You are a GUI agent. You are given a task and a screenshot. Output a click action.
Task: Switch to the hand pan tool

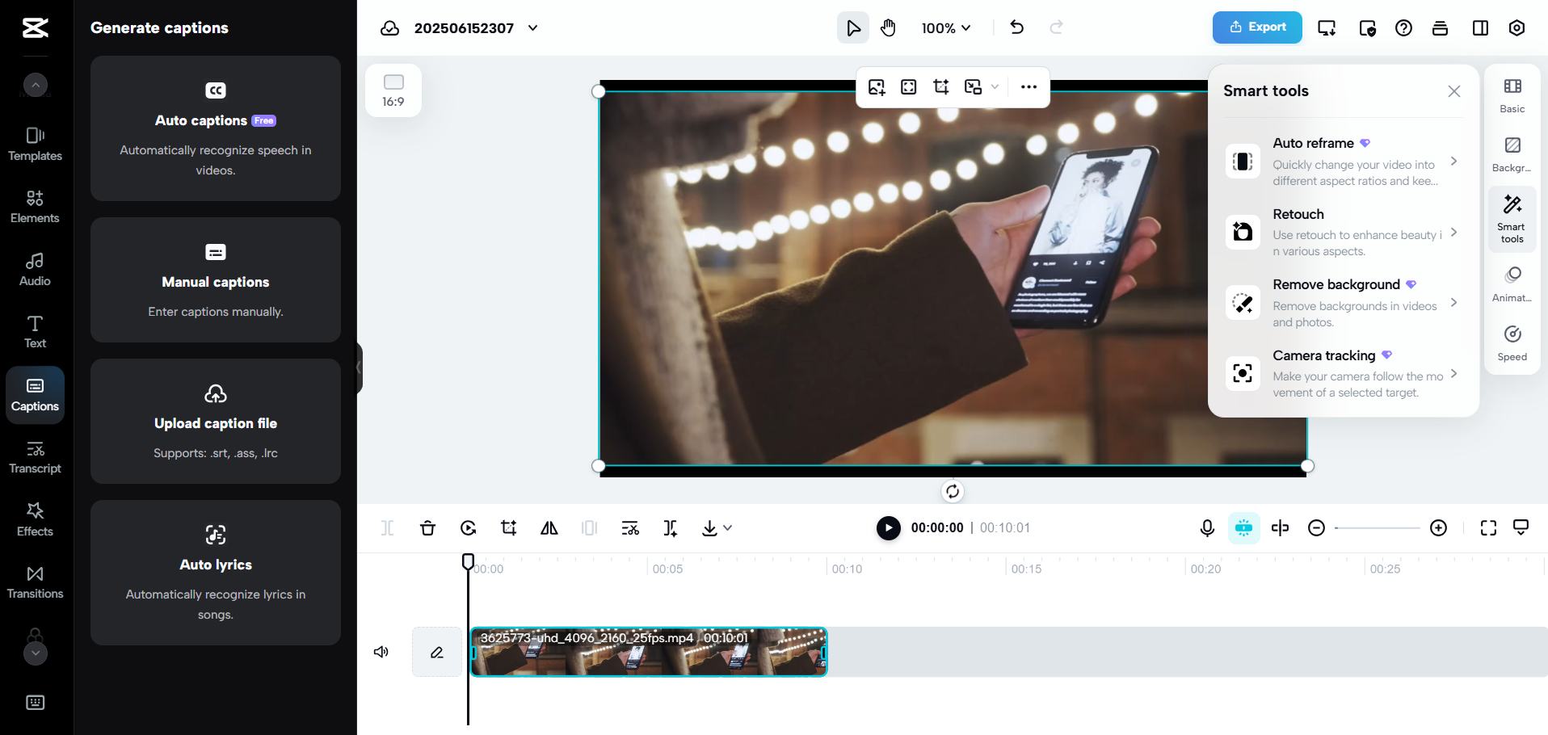(x=889, y=28)
